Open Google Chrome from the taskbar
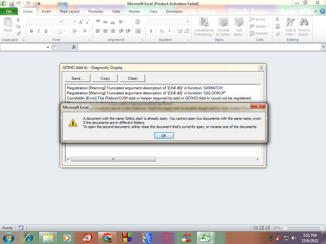326x244 pixels. click(107, 238)
